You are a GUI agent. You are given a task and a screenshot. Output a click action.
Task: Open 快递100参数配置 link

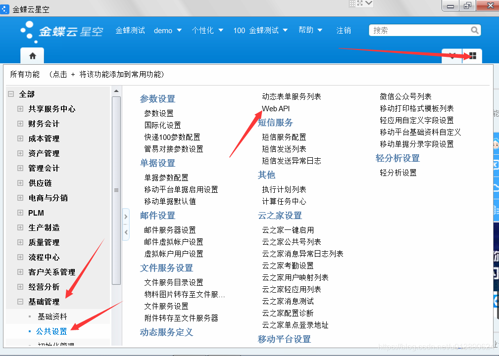click(x=172, y=137)
